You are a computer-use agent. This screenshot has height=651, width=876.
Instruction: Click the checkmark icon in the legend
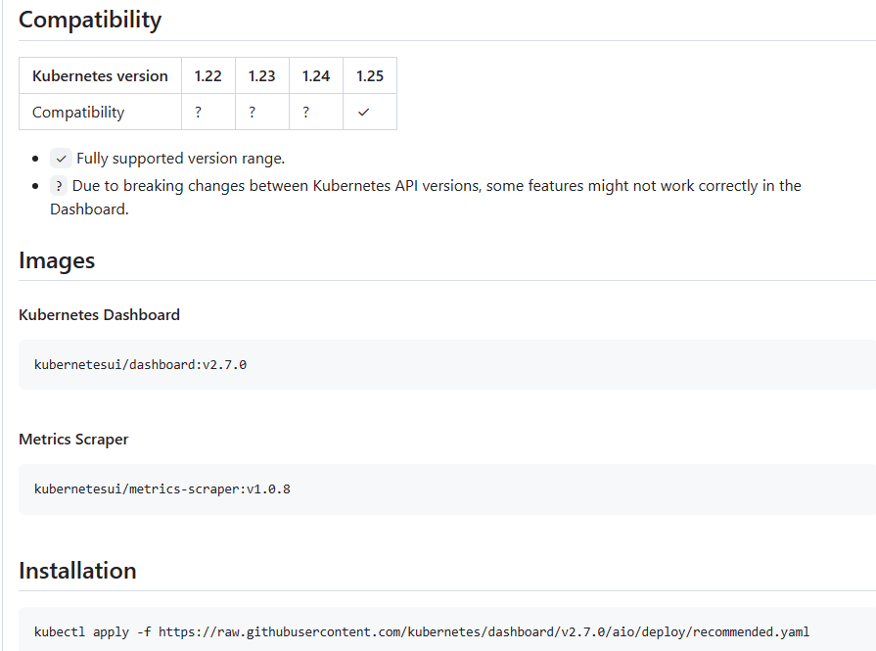(62, 159)
